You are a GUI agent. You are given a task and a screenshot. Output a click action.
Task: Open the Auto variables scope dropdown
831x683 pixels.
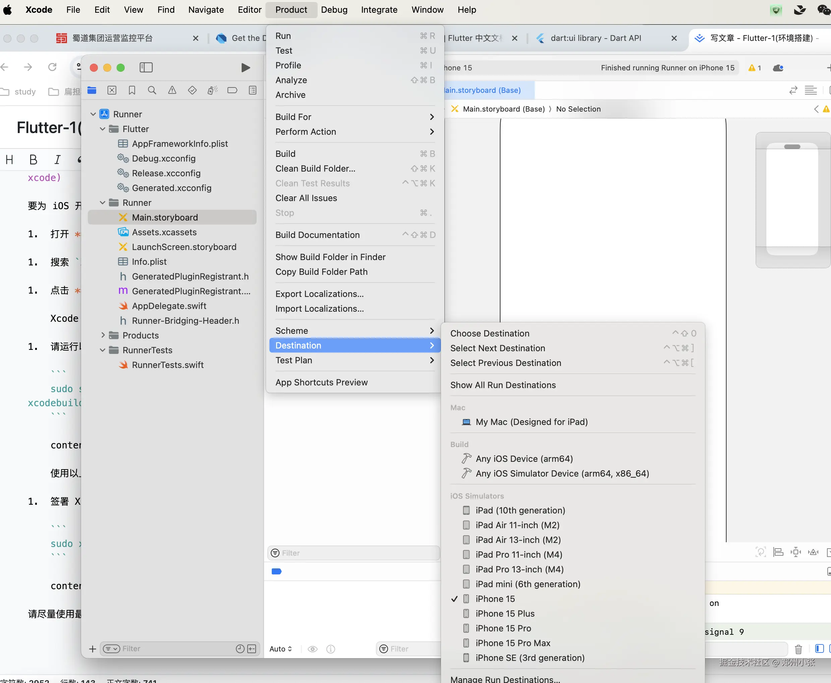tap(280, 649)
